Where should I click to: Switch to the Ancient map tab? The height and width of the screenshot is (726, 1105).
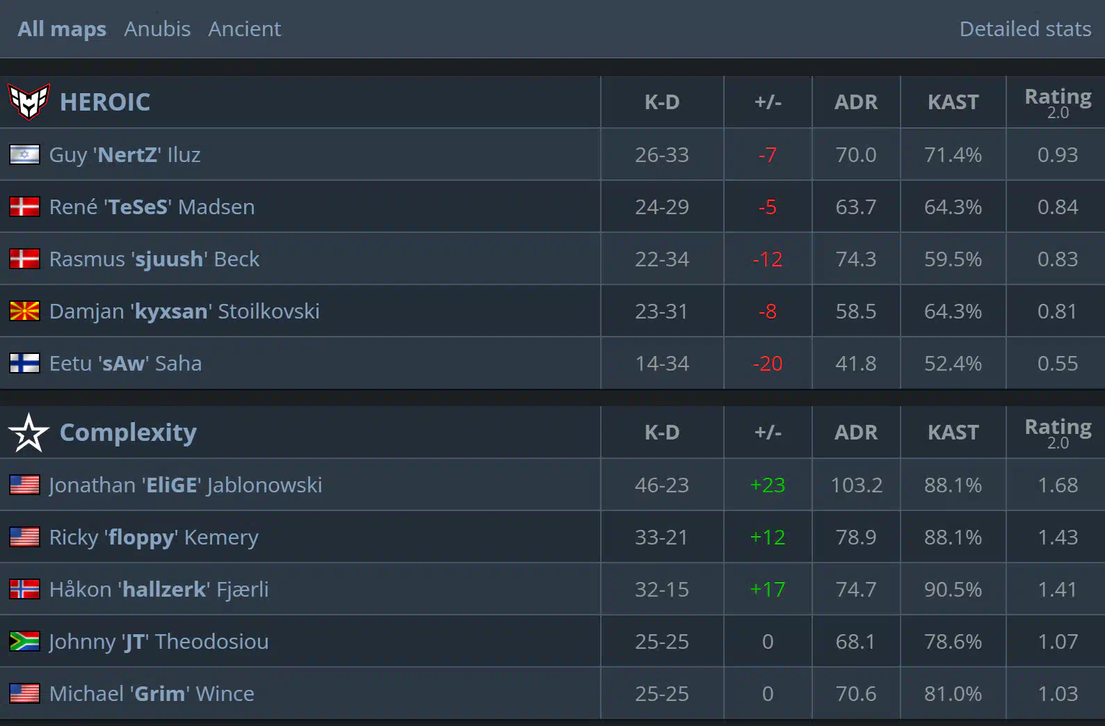coord(245,29)
